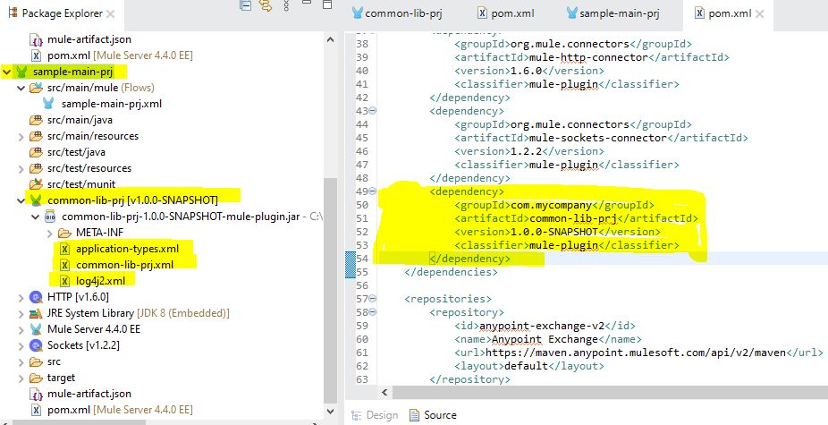Click the sample-main-prj.xml Mule flow icon
The height and width of the screenshot is (425, 828).
pyautogui.click(x=52, y=104)
